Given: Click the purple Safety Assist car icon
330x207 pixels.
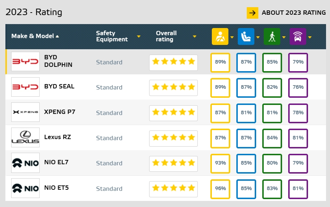Looking at the screenshot, I should [298, 36].
